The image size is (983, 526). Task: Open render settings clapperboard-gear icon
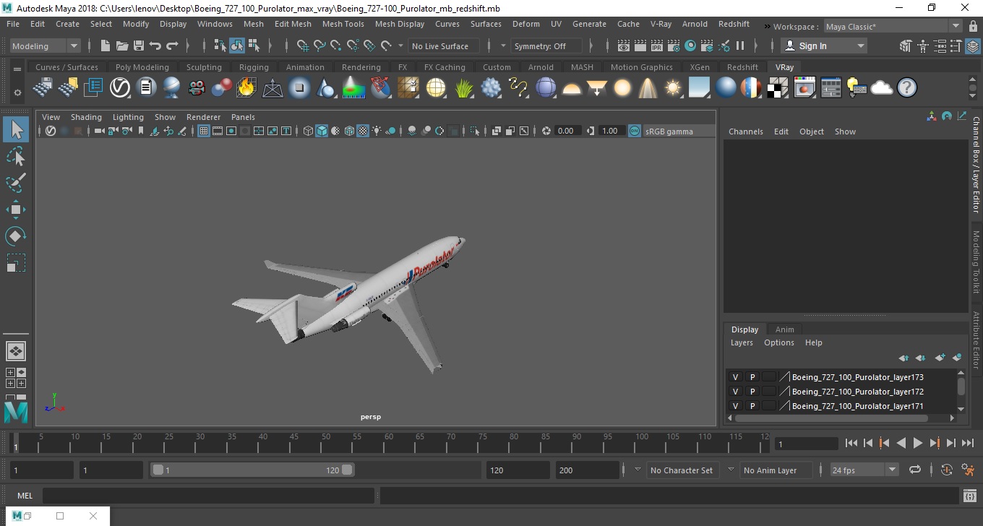click(674, 46)
